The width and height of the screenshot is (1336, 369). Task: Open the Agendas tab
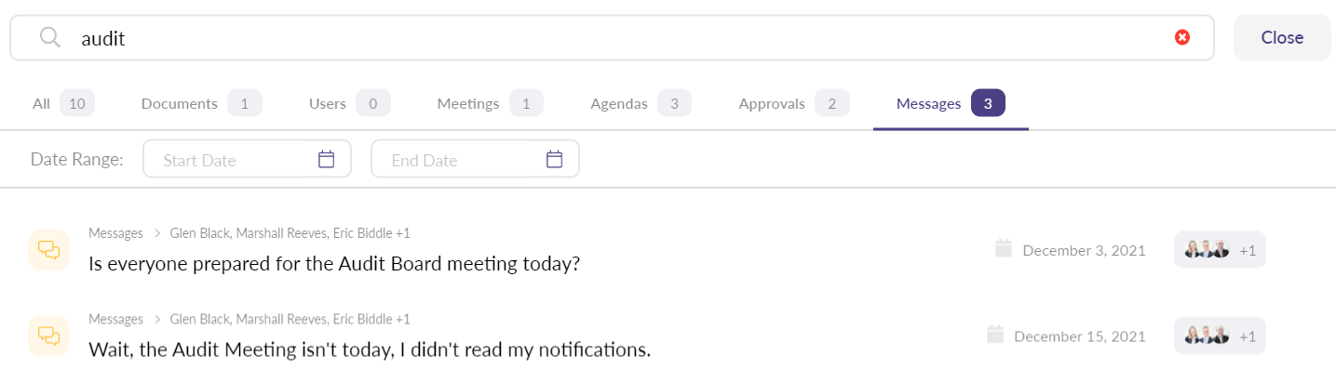641,104
